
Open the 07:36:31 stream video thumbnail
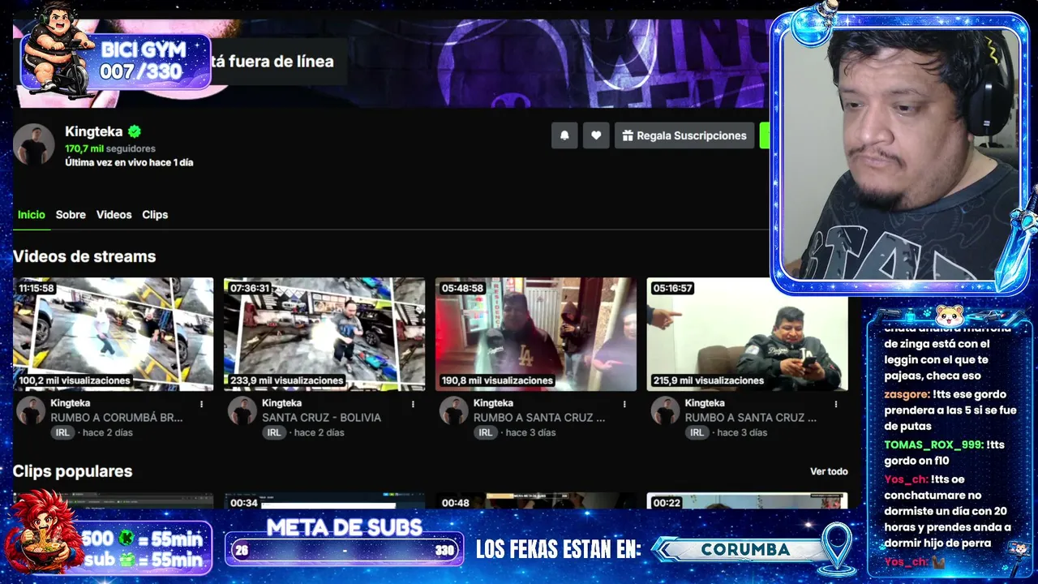click(324, 334)
